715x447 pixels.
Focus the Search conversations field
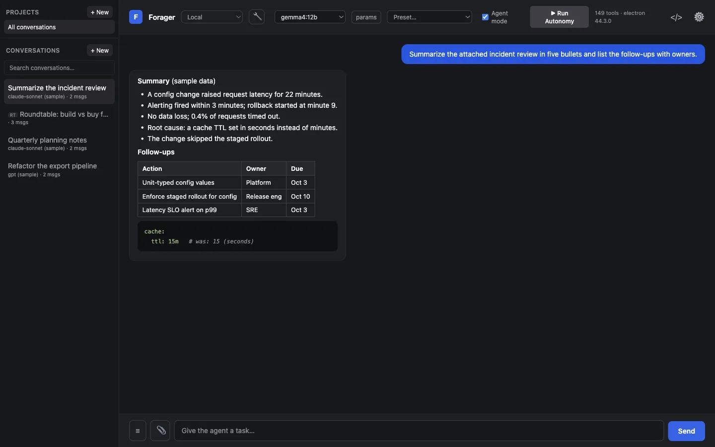coord(59,68)
